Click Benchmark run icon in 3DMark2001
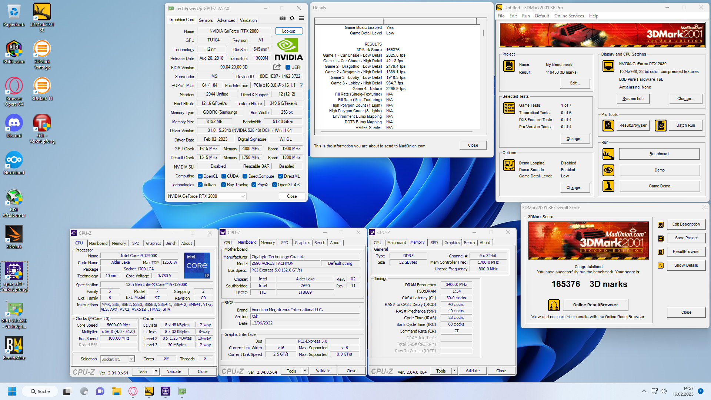The image size is (711, 400). tap(608, 154)
